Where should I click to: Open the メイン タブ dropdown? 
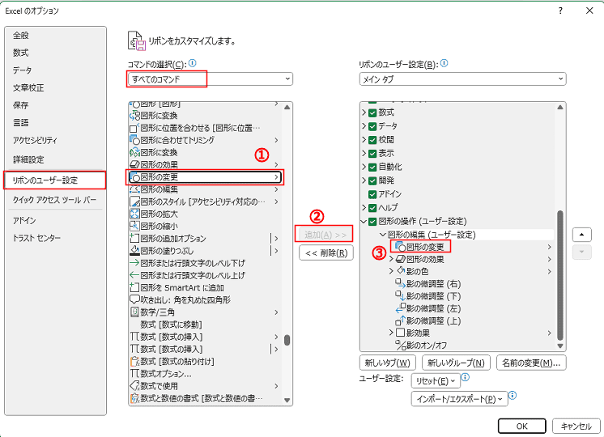462,79
